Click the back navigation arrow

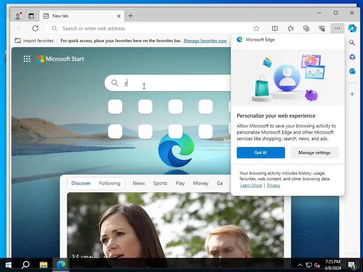[x=20, y=28]
